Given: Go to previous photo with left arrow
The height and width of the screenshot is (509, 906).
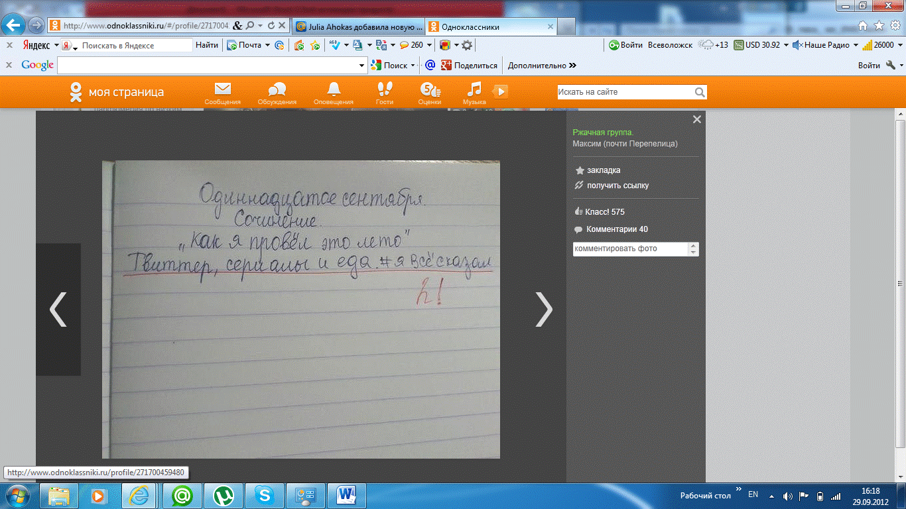Looking at the screenshot, I should coord(58,310).
